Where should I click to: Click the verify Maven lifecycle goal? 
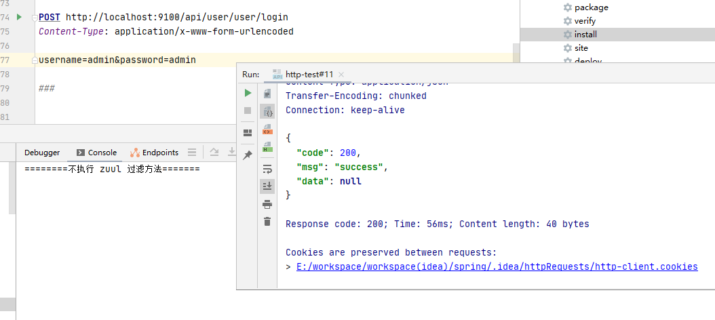pos(585,20)
